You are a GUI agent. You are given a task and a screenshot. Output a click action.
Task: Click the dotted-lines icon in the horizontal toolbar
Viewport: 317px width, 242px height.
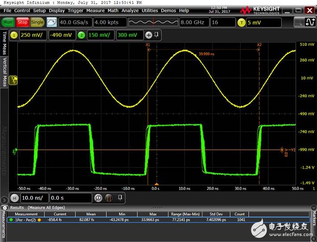click(109, 198)
